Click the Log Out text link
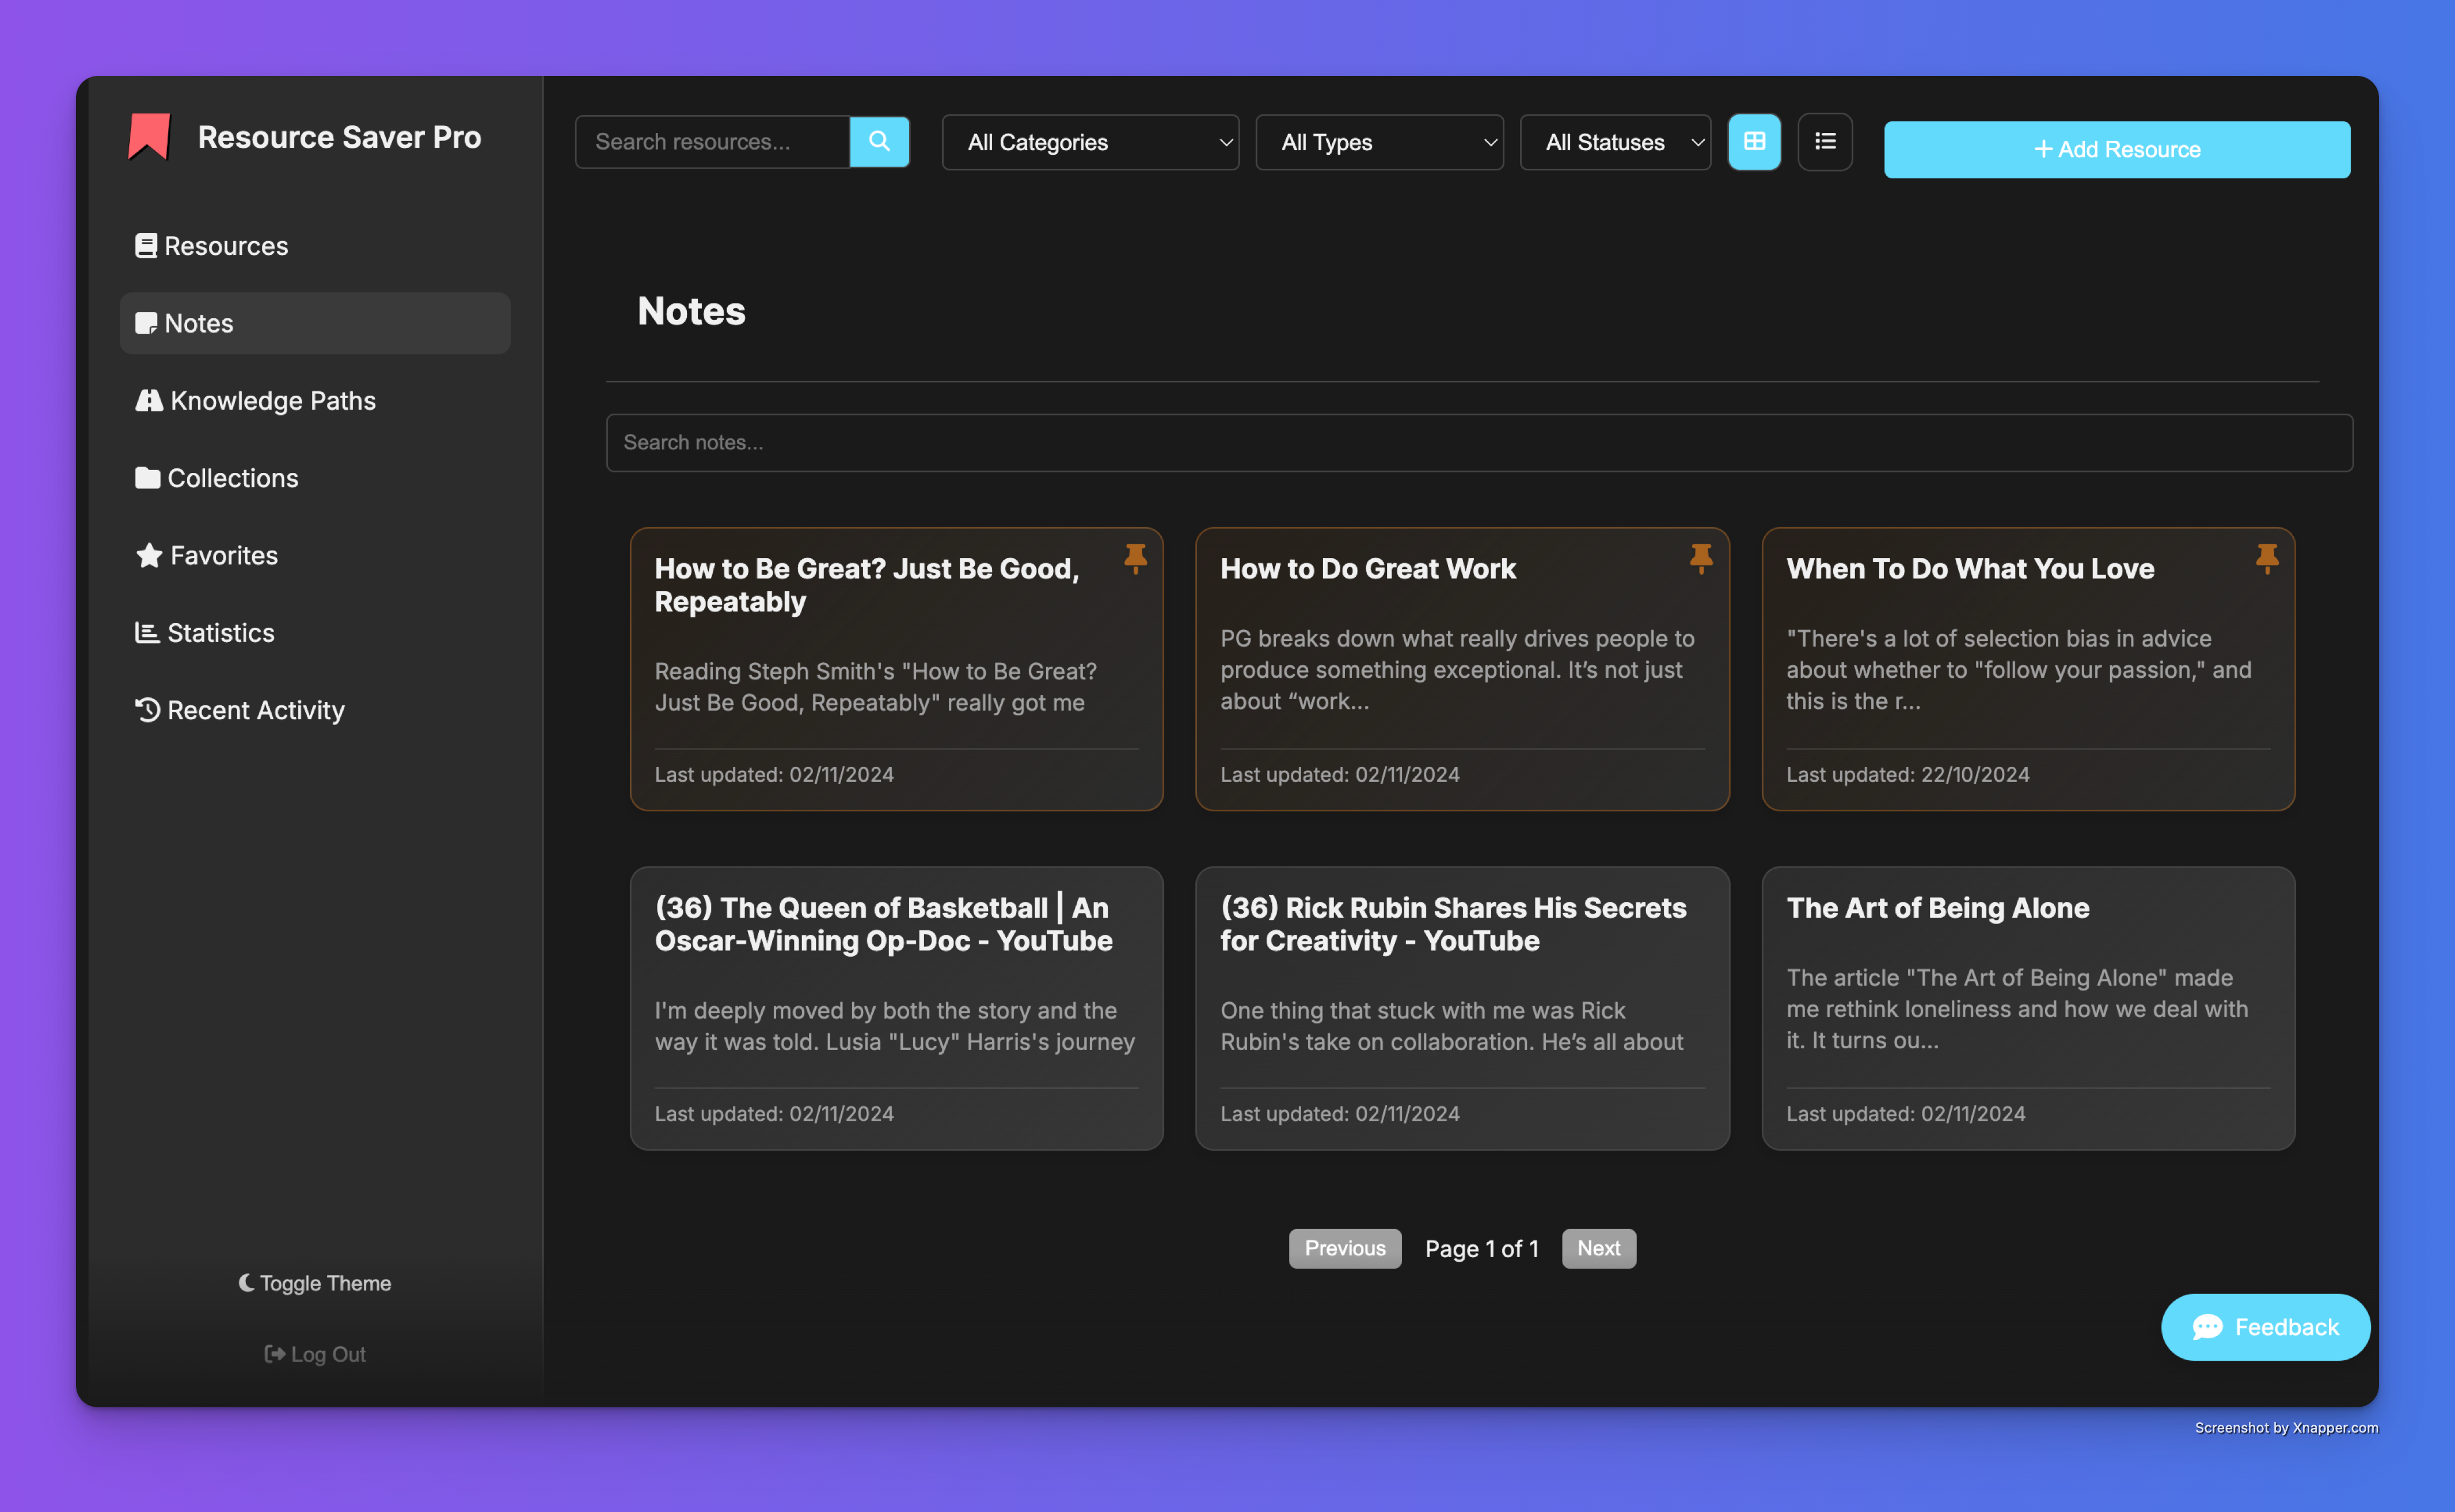The image size is (2455, 1512). click(328, 1354)
